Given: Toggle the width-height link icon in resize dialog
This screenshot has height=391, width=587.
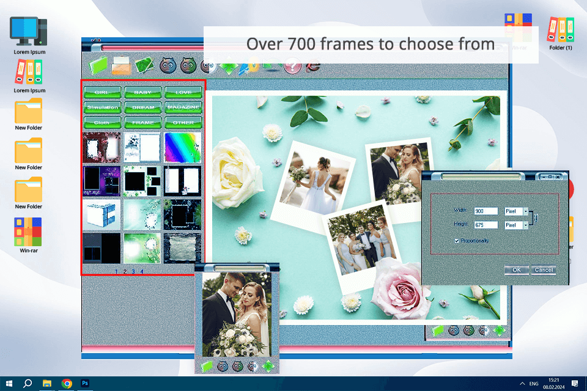Looking at the screenshot, I should [x=536, y=217].
